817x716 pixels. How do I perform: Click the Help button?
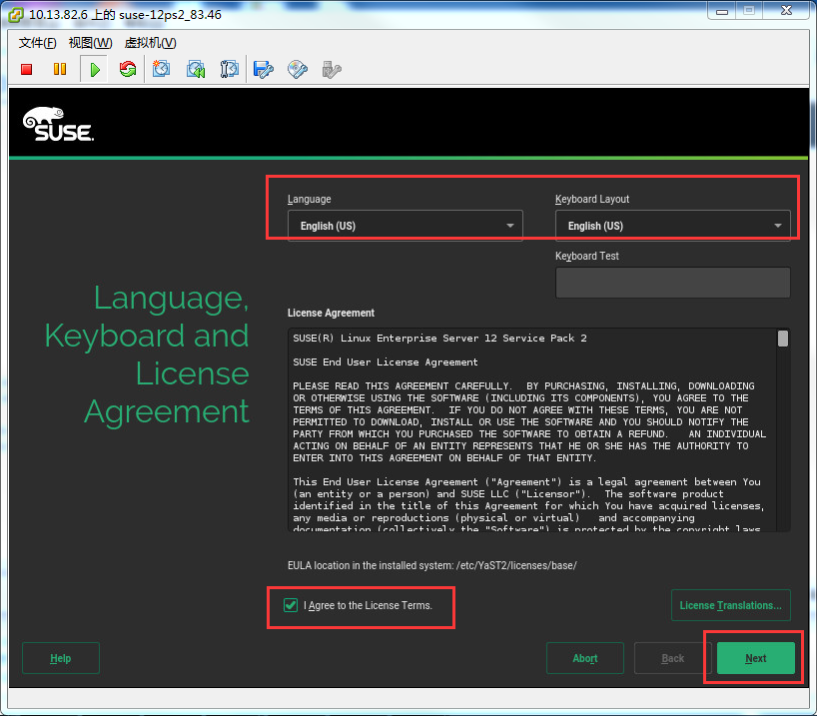[61, 658]
